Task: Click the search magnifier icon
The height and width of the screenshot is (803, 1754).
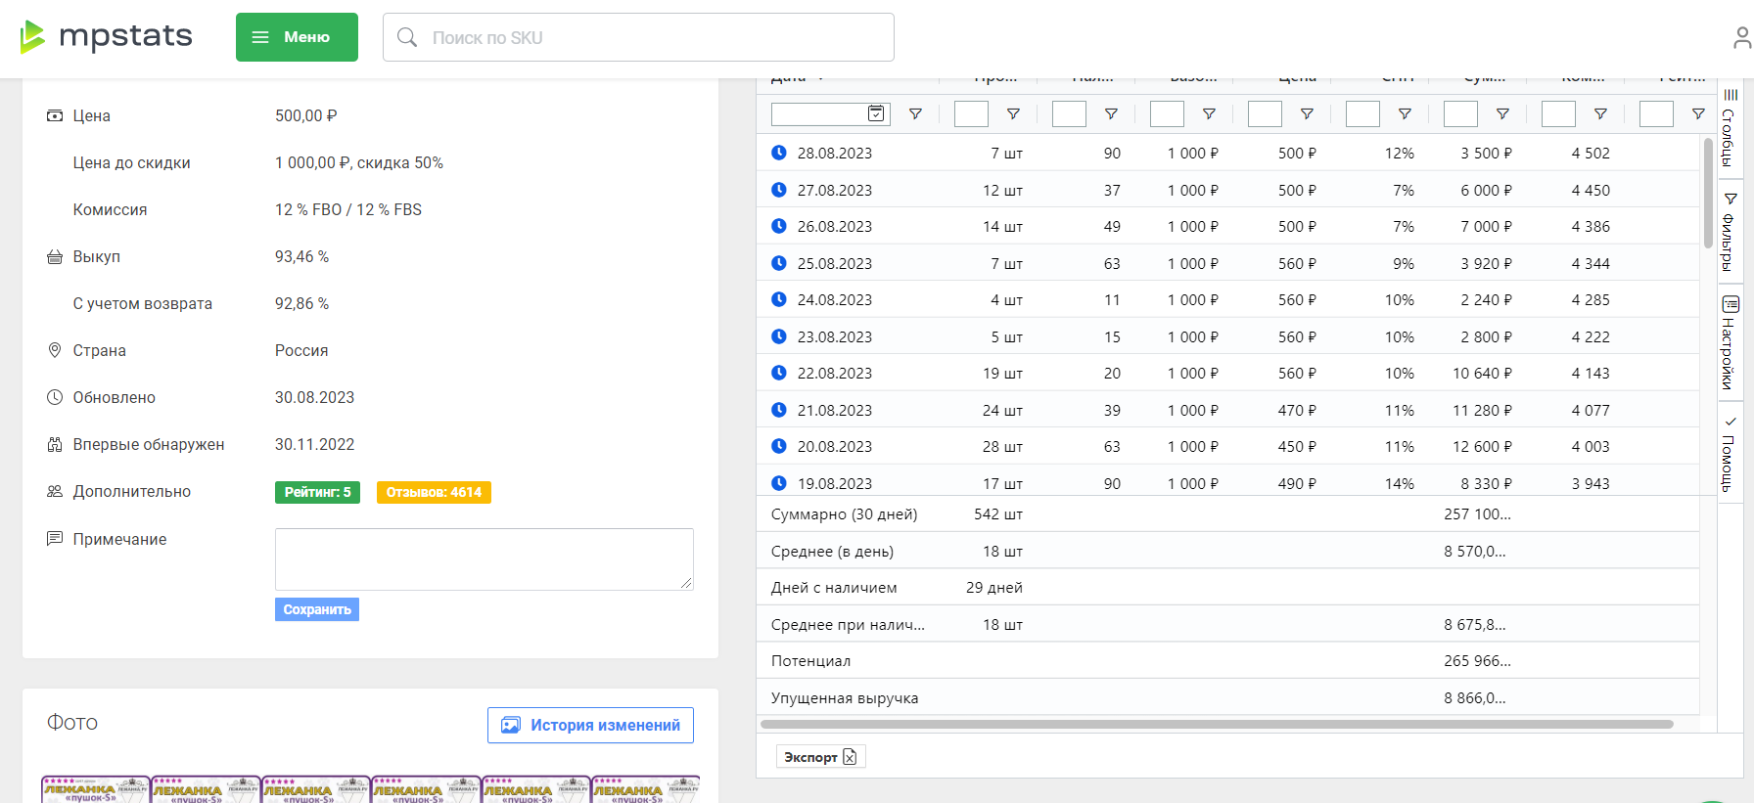Action: click(407, 37)
